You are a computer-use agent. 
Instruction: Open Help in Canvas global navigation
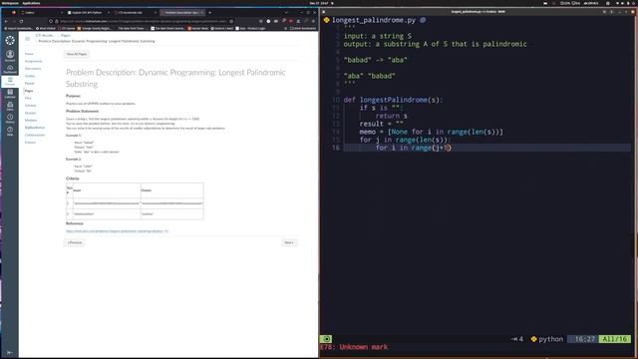10,131
